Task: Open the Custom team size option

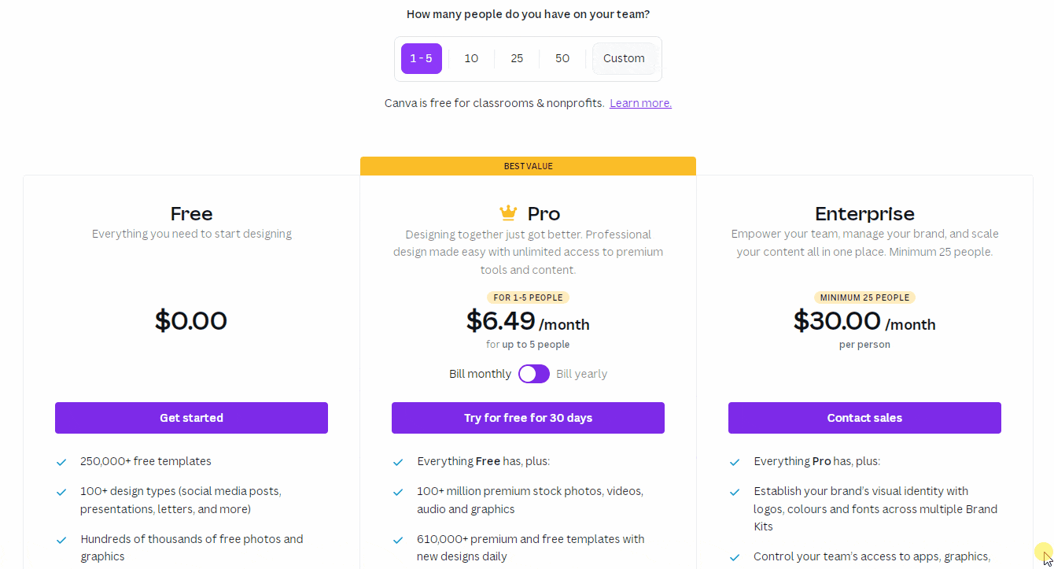Action: 624,58
